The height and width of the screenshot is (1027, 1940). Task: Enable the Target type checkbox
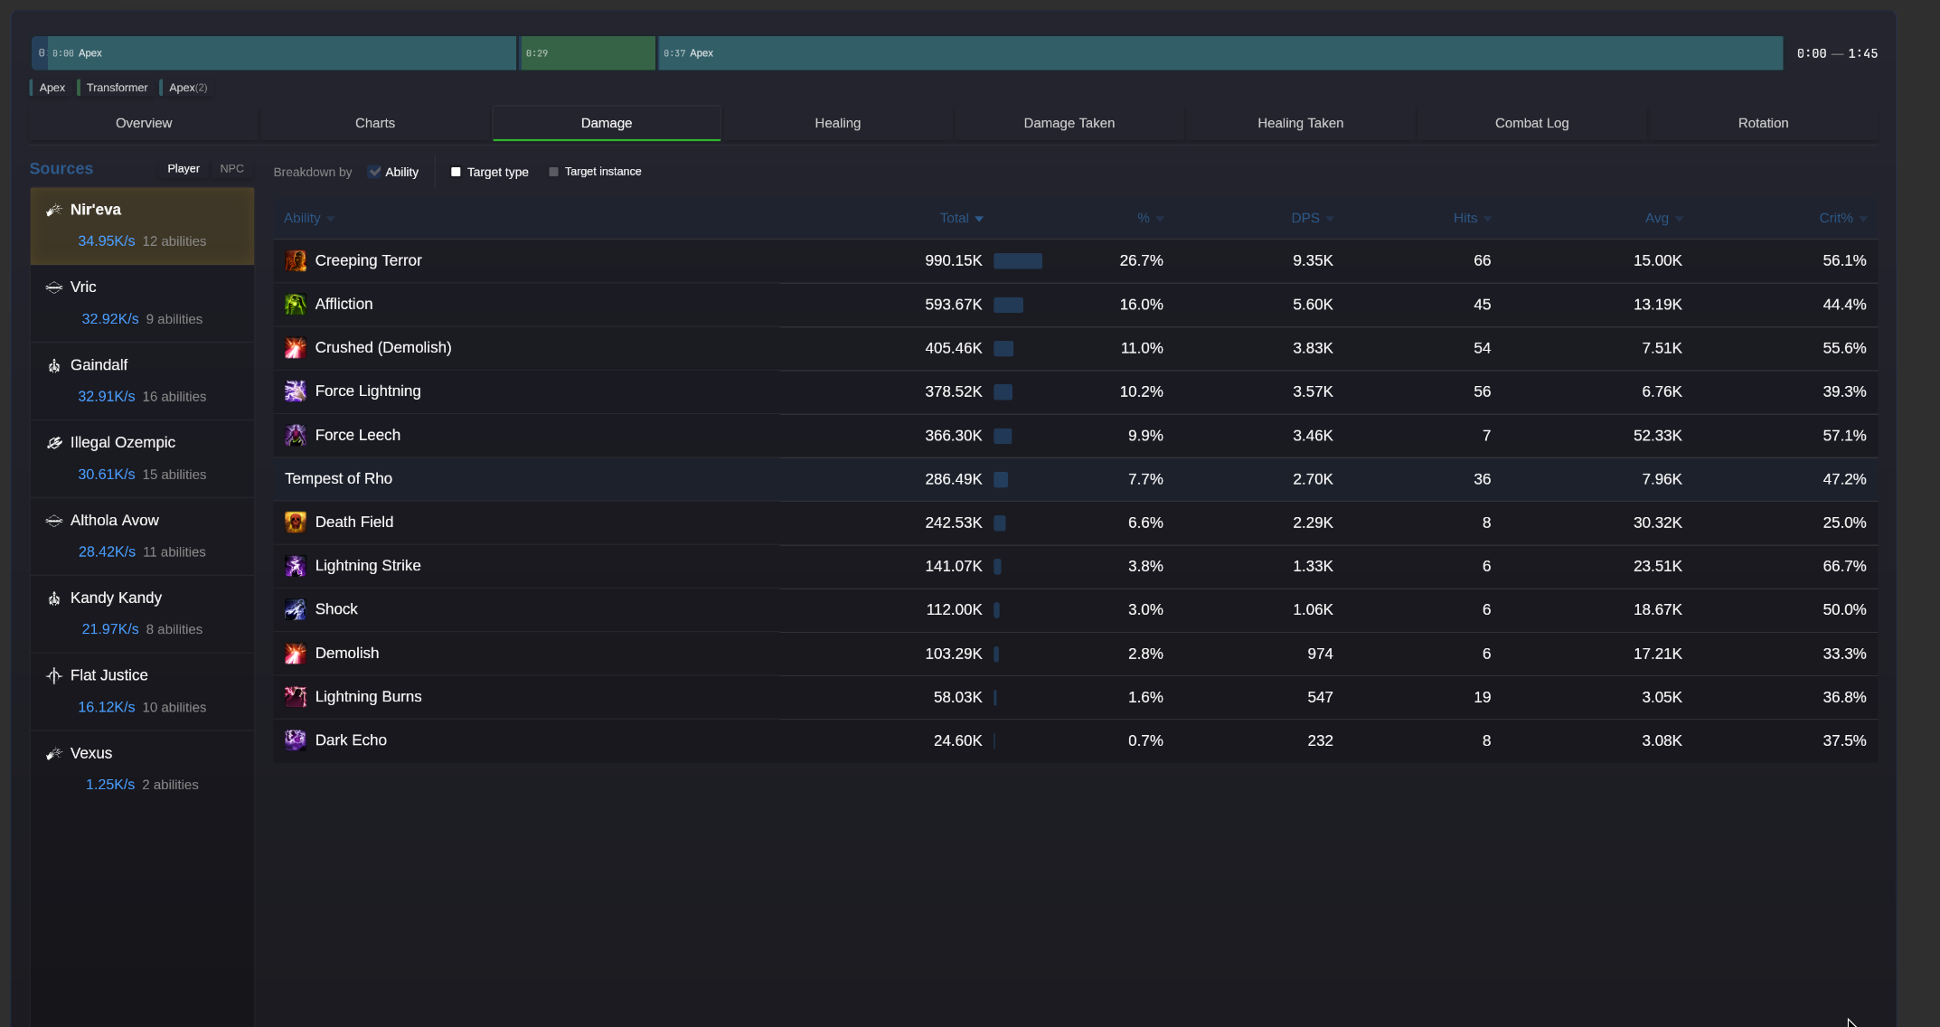456,171
